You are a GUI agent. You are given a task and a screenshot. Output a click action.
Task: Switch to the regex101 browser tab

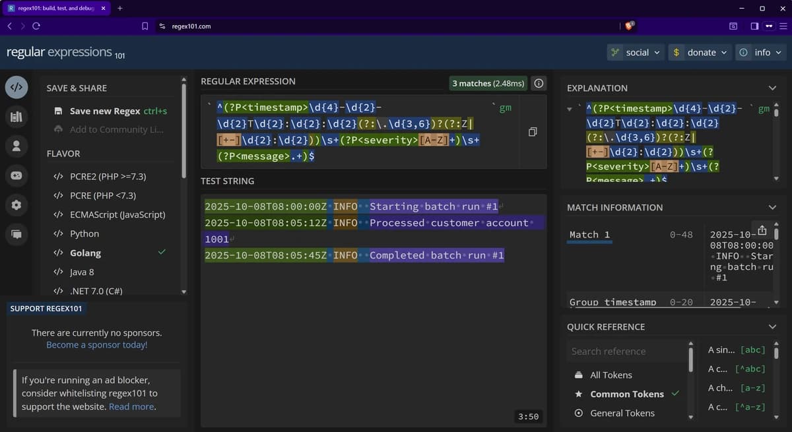click(x=57, y=8)
